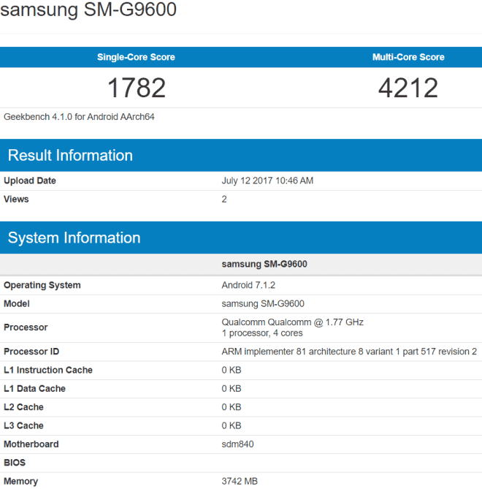This screenshot has height=489, width=482.
Task: Select the Single-Core Score header
Action: 136,57
